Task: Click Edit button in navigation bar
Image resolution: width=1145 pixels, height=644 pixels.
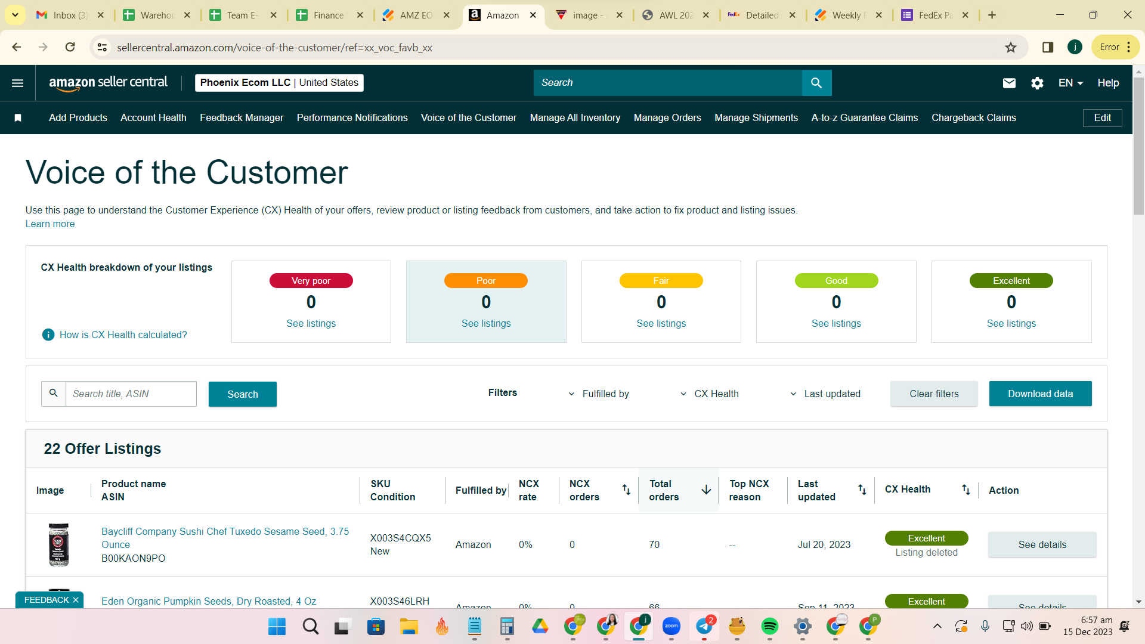Action: click(1102, 118)
